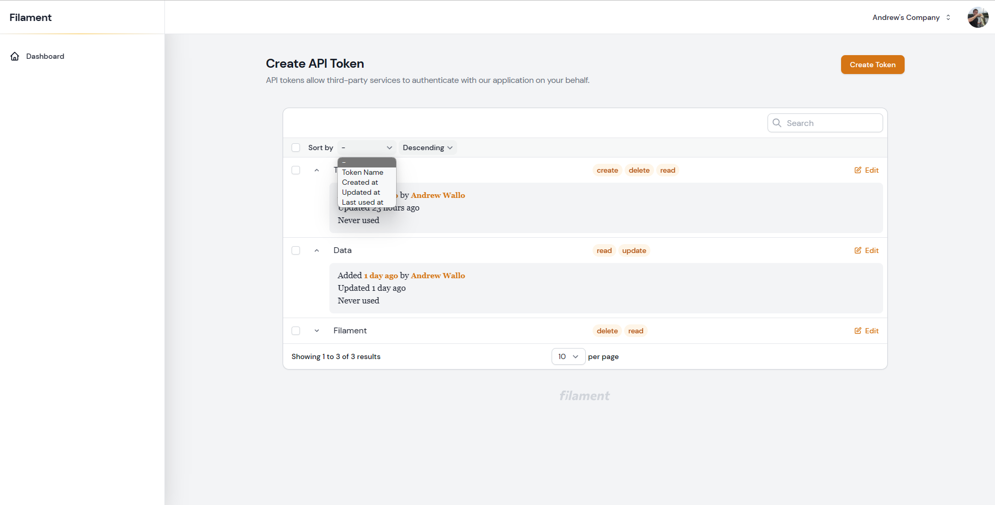Expand the Filament token row details
The height and width of the screenshot is (505, 995).
tap(317, 331)
